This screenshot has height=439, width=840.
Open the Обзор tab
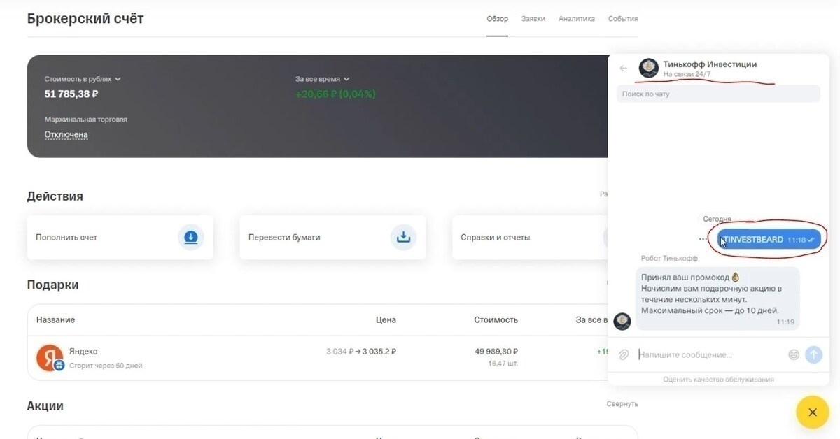click(x=498, y=19)
